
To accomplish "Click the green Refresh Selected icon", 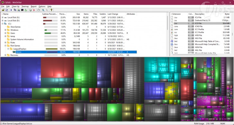I will pos(26,10).
